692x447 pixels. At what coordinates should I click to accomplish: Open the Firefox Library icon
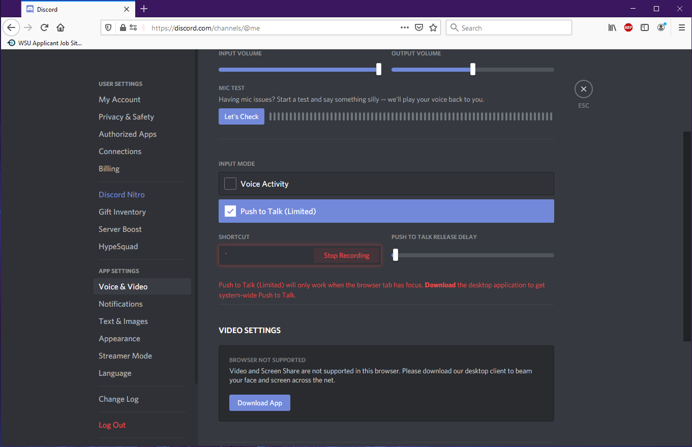point(612,27)
